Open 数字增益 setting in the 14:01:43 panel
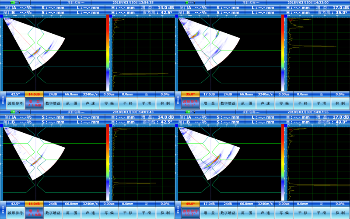The height and width of the screenshot is (219, 350). (52, 212)
